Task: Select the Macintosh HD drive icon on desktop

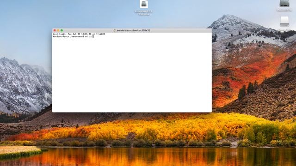Action: pyautogui.click(x=284, y=3)
